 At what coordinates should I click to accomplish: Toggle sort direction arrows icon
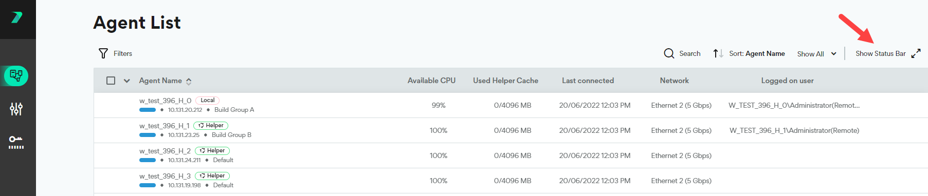coord(718,53)
